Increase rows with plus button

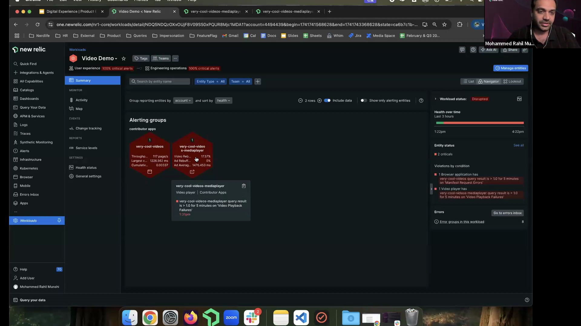(320, 101)
